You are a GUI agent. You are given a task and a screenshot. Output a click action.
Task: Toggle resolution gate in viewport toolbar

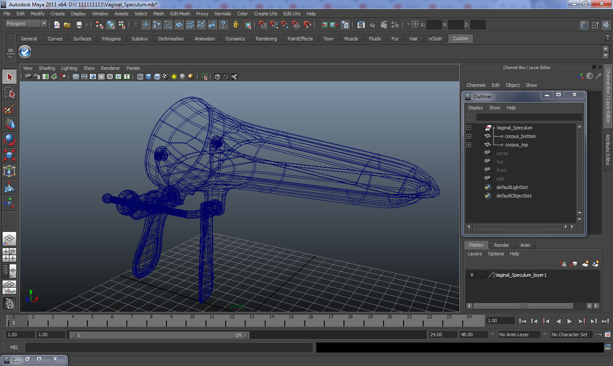93,77
